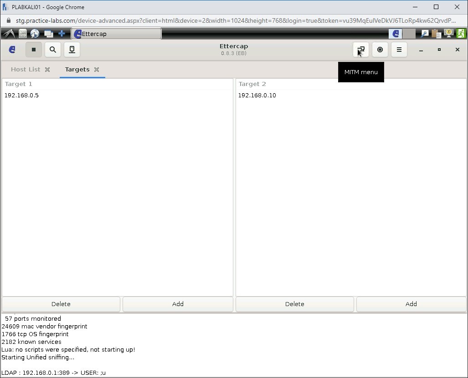Select the 192.168.0.10 entry in Target 2
468x378 pixels.
point(257,95)
